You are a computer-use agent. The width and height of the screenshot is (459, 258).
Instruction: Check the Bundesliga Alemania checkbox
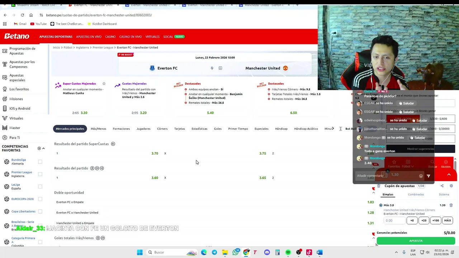coord(40,162)
